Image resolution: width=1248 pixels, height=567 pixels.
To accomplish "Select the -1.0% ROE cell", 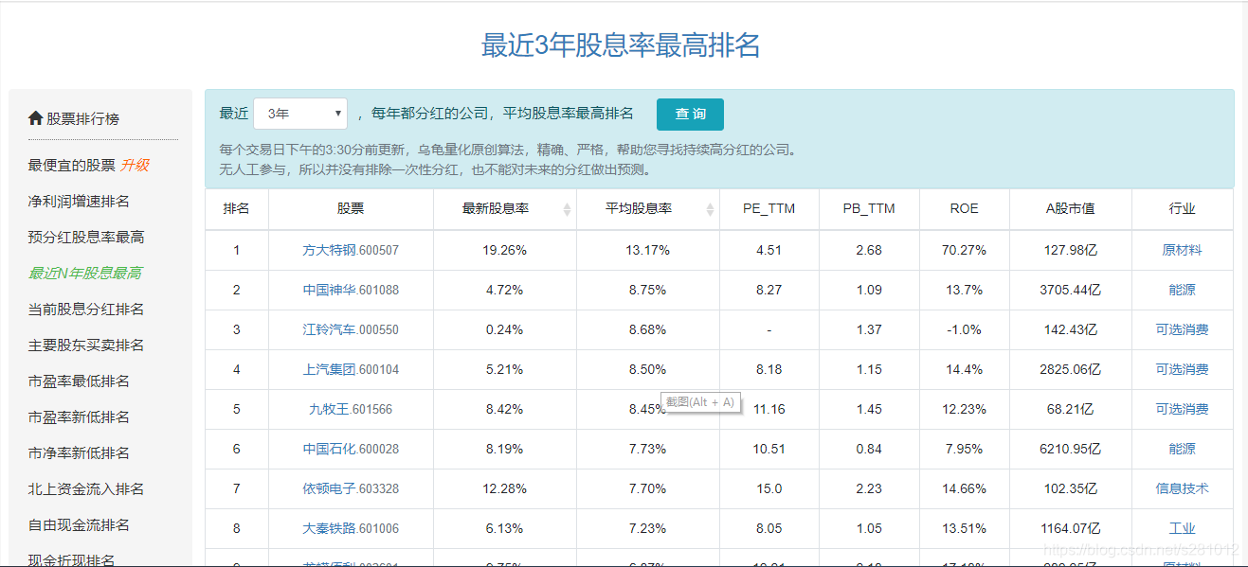I will [x=964, y=329].
